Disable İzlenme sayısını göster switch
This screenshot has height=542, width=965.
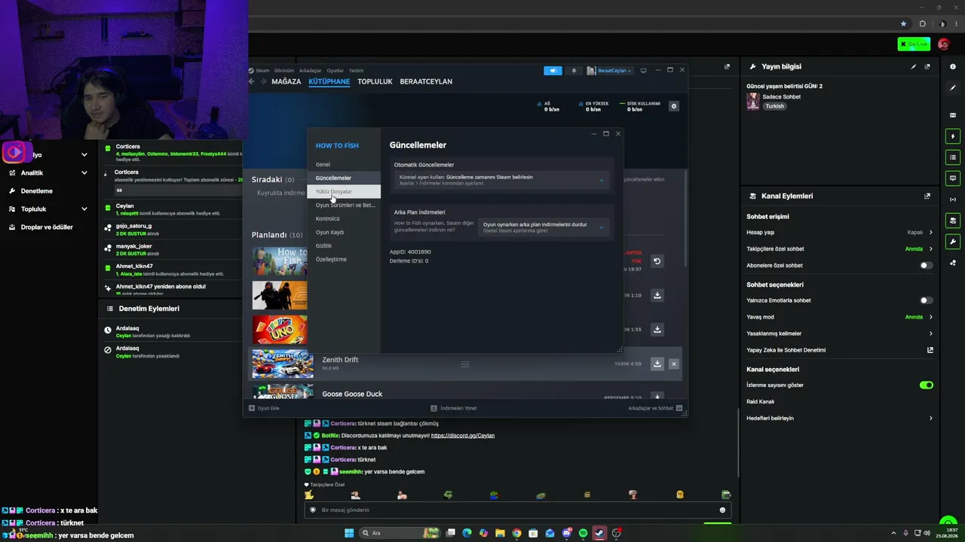click(927, 385)
